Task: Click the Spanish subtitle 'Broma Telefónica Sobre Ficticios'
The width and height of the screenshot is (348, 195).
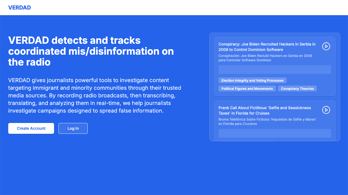Action: click(x=267, y=121)
